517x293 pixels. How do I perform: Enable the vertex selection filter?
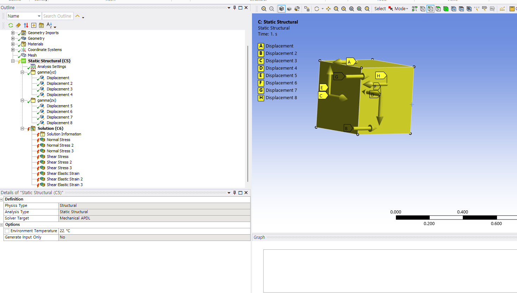423,9
